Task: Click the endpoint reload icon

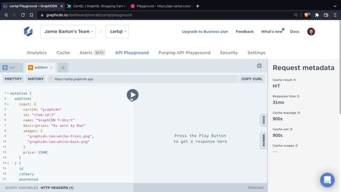Action: pos(51,79)
